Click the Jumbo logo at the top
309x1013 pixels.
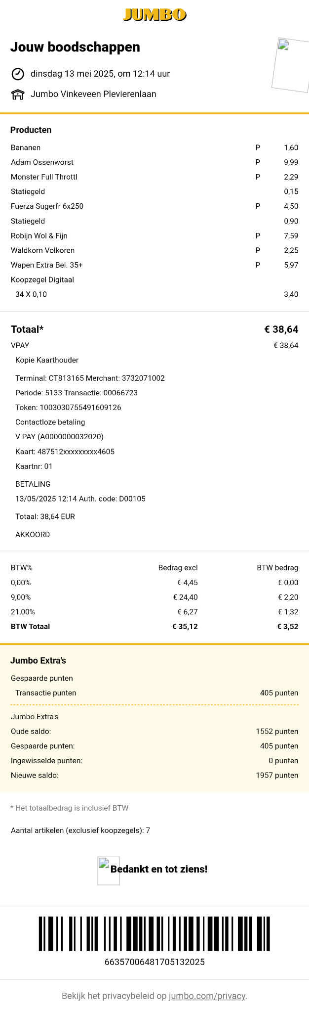pos(154,15)
